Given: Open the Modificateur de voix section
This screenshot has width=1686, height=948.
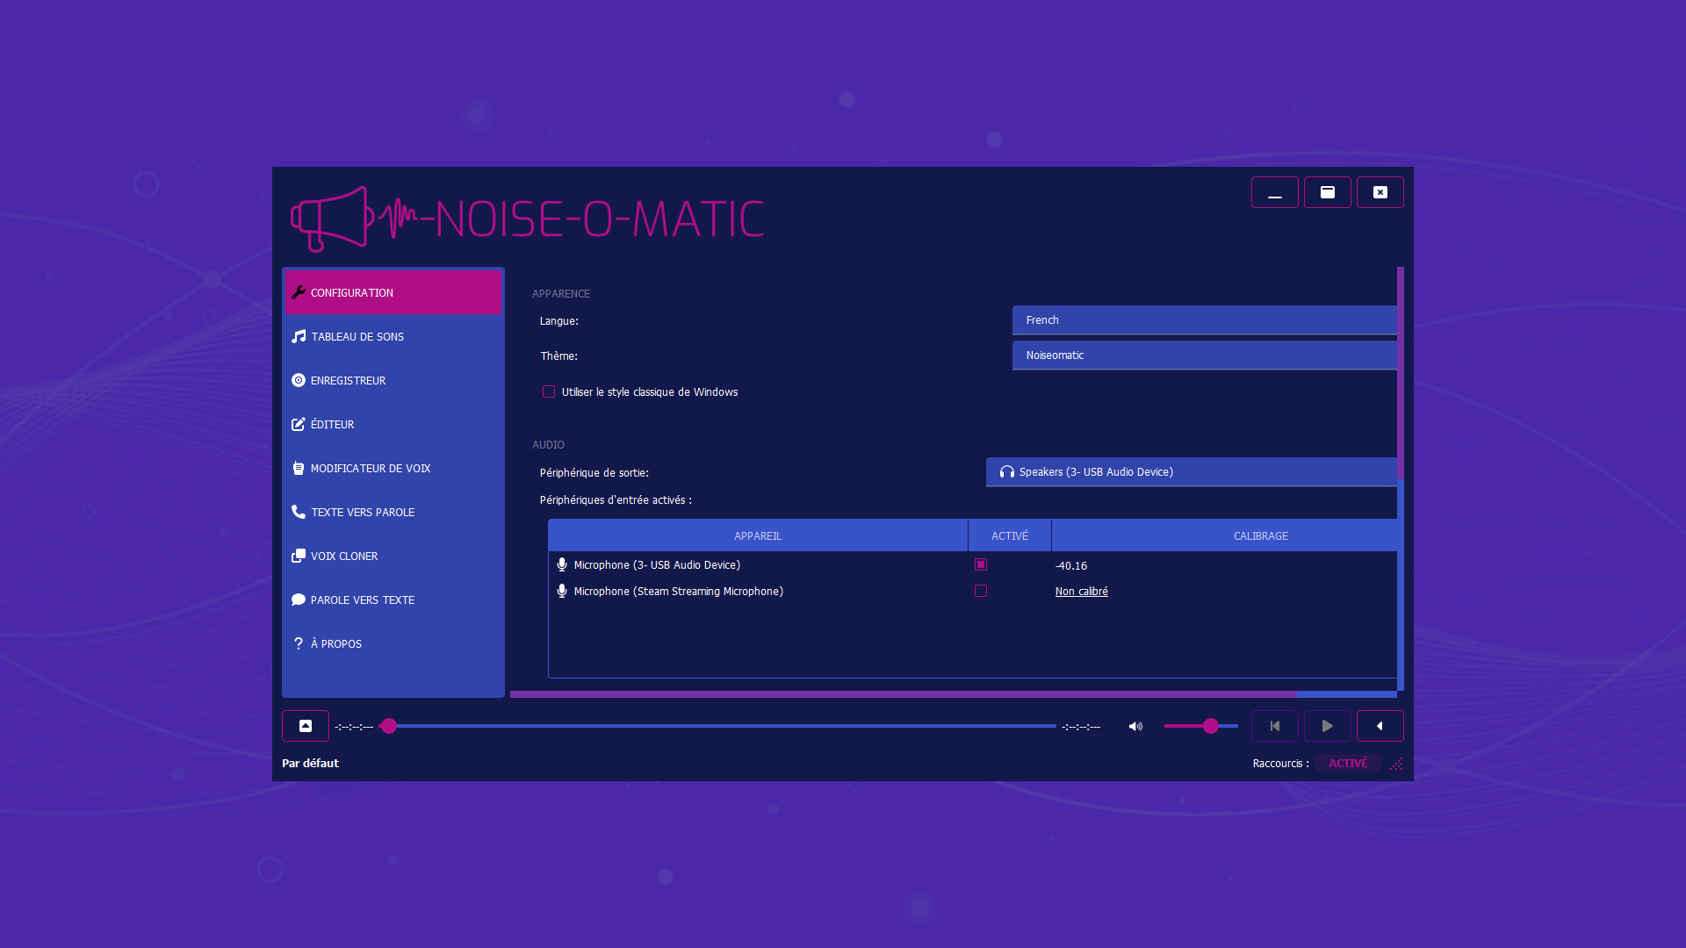Looking at the screenshot, I should [x=370, y=468].
